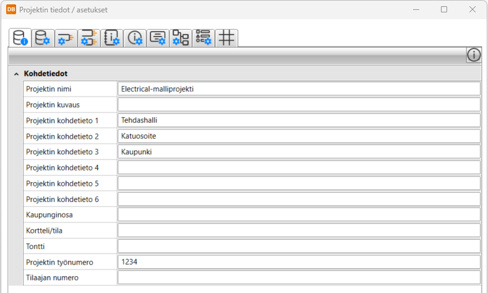Focus the Projektin työnumero field with 1234
The width and height of the screenshot is (488, 293).
click(298, 262)
